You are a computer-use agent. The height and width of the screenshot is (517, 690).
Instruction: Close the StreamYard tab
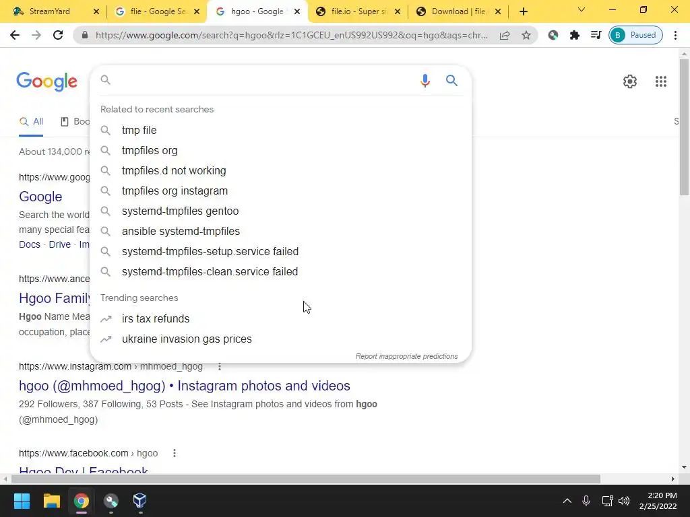[96, 11]
